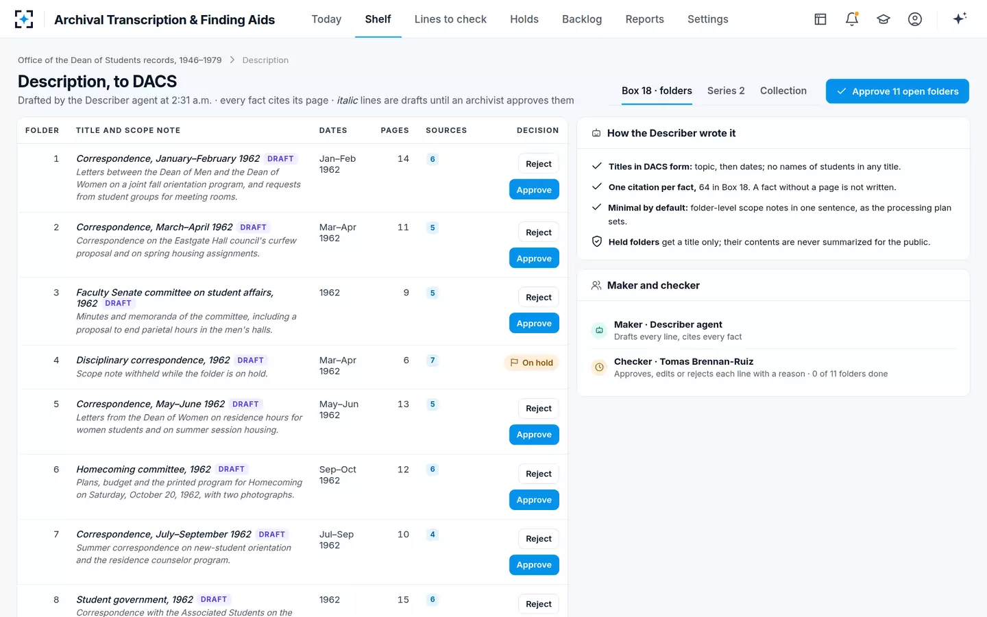Click the AI sparkle assistant icon
Viewport: 987px width, 617px height.
(x=960, y=19)
